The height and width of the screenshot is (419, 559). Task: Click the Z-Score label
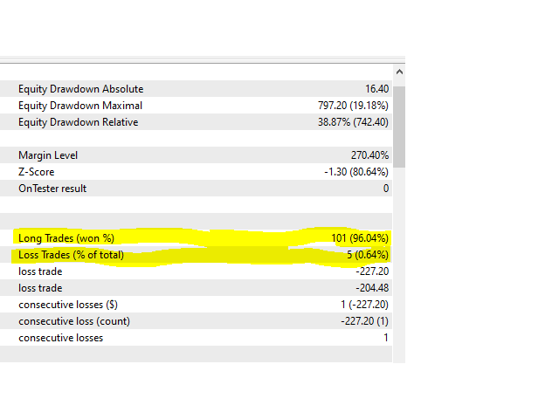coord(36,172)
